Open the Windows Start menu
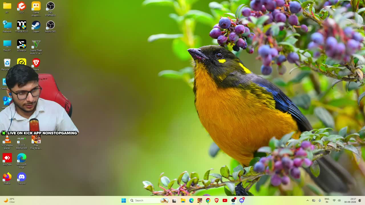Viewport: 365px width, 205px height. click(123, 200)
